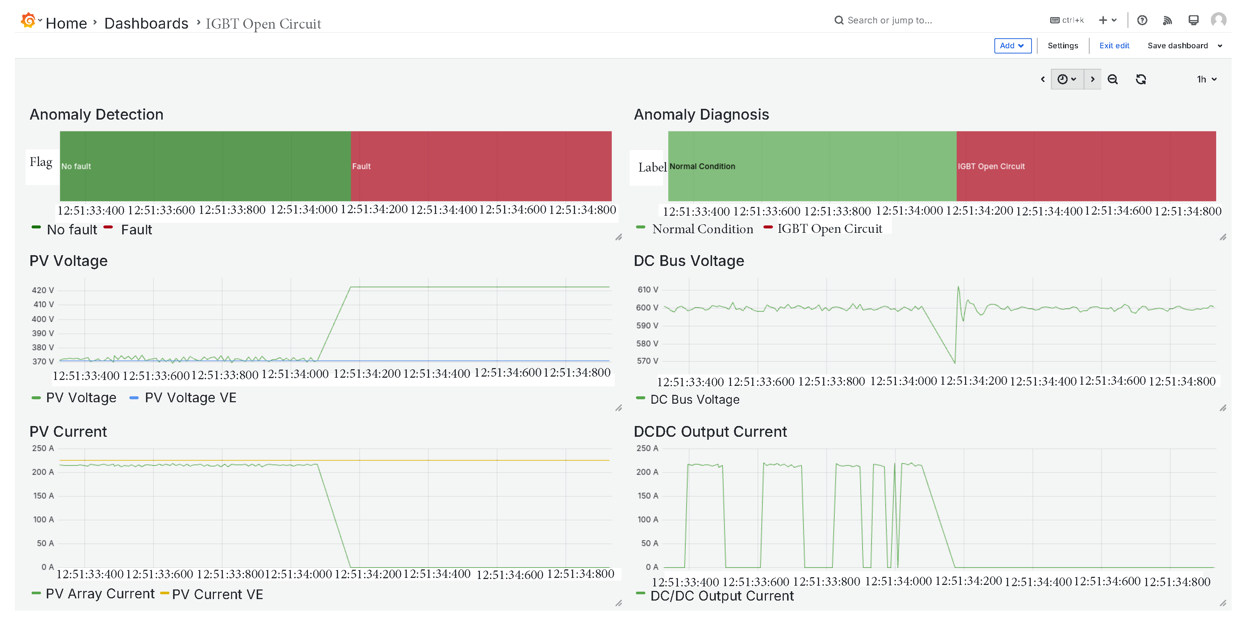Click the Grafana logo icon
The image size is (1244, 621).
[28, 21]
